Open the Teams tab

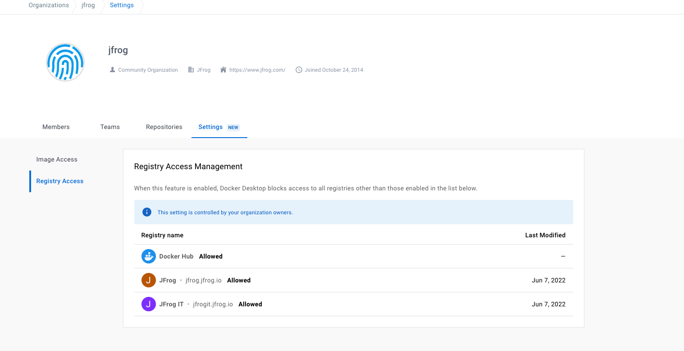pyautogui.click(x=110, y=127)
